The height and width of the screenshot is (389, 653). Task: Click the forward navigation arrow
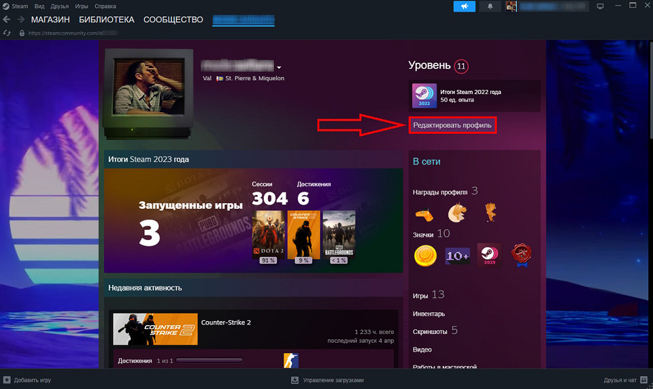click(20, 19)
